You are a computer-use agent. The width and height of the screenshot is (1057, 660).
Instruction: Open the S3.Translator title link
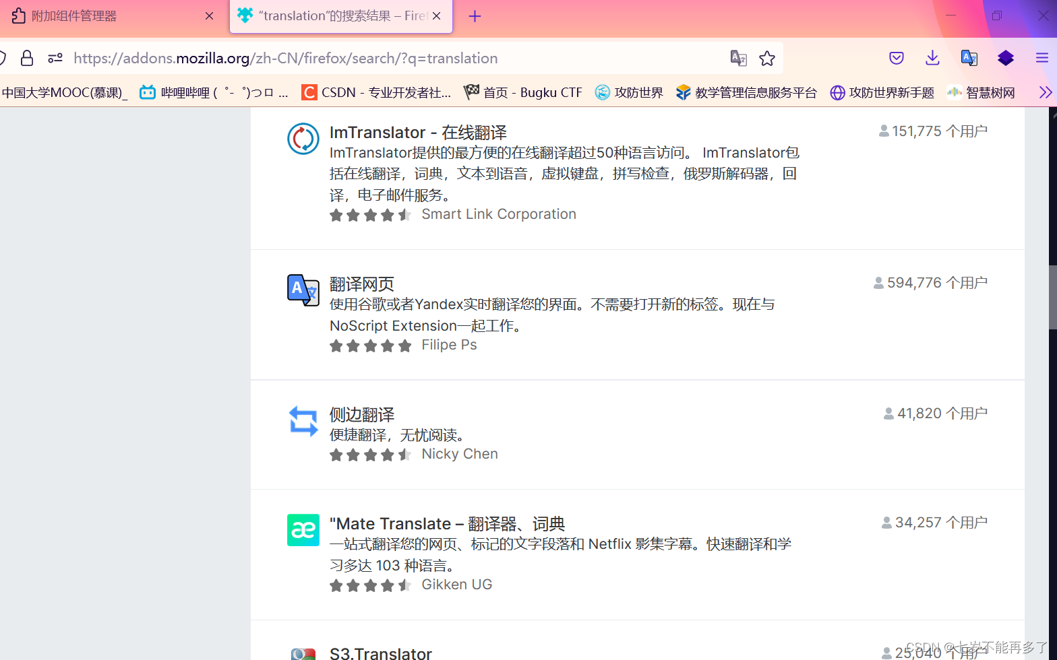coord(381,653)
